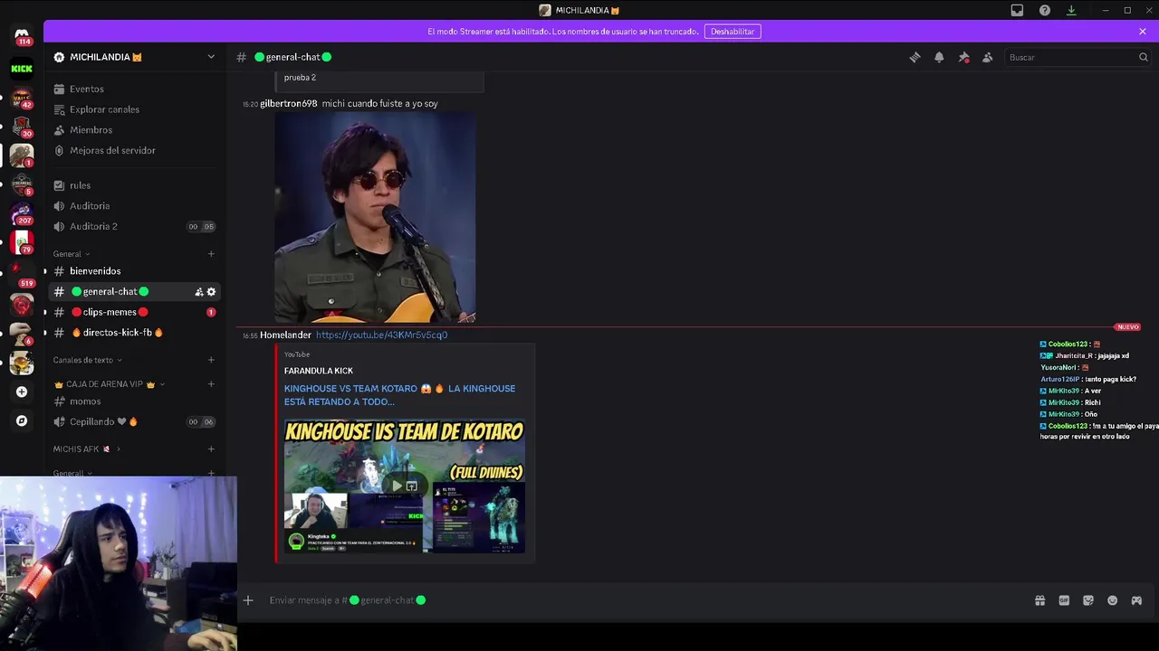Open server icon with badge 207

point(22,213)
